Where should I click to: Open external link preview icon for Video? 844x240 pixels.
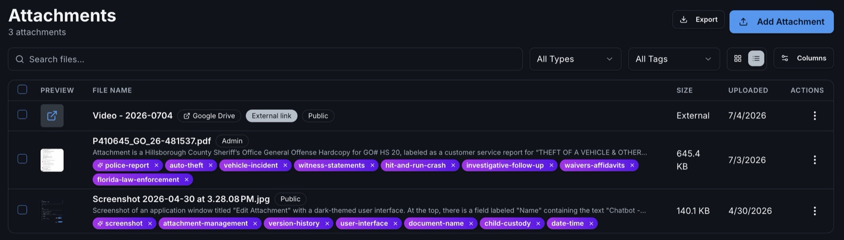tap(52, 116)
